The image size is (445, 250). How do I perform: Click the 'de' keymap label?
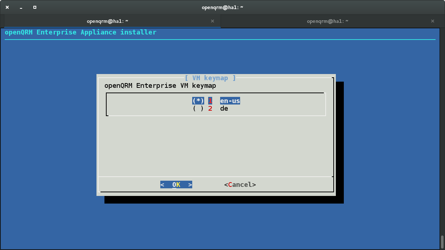pos(224,108)
